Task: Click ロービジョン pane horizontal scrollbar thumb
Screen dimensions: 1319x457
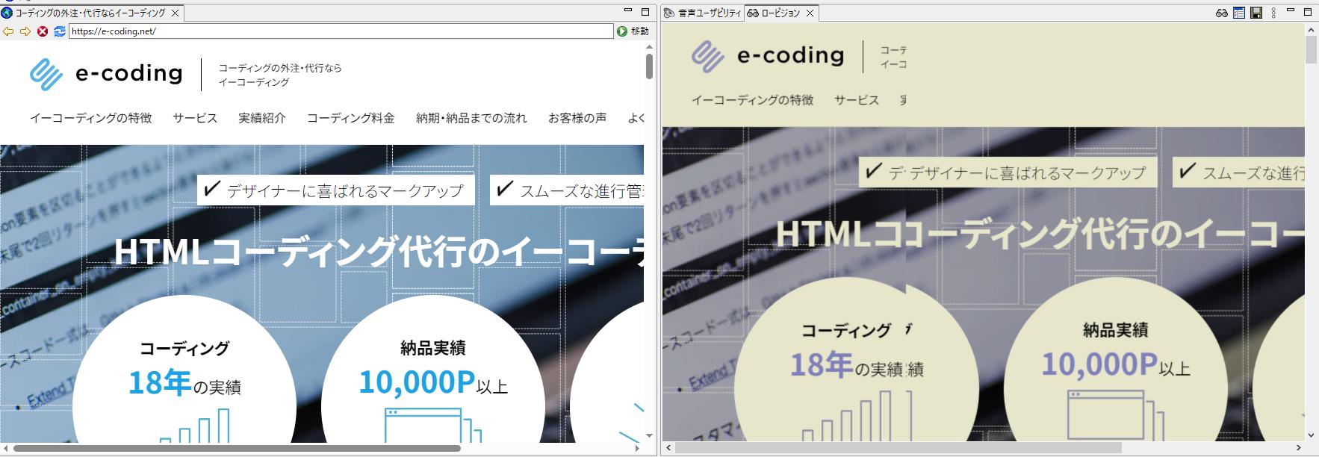Action: tap(898, 448)
